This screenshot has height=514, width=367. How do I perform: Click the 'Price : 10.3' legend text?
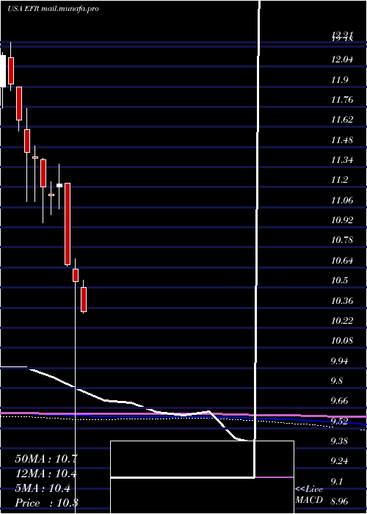pos(46,503)
